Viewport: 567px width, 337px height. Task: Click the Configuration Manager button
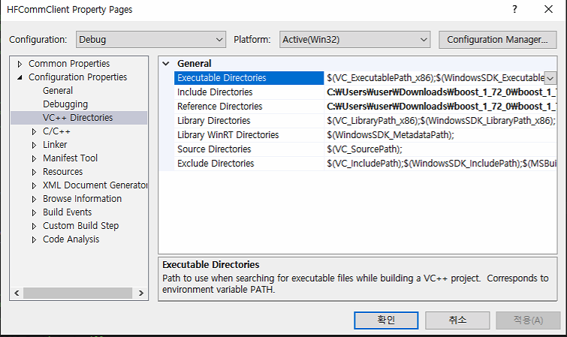pyautogui.click(x=498, y=40)
